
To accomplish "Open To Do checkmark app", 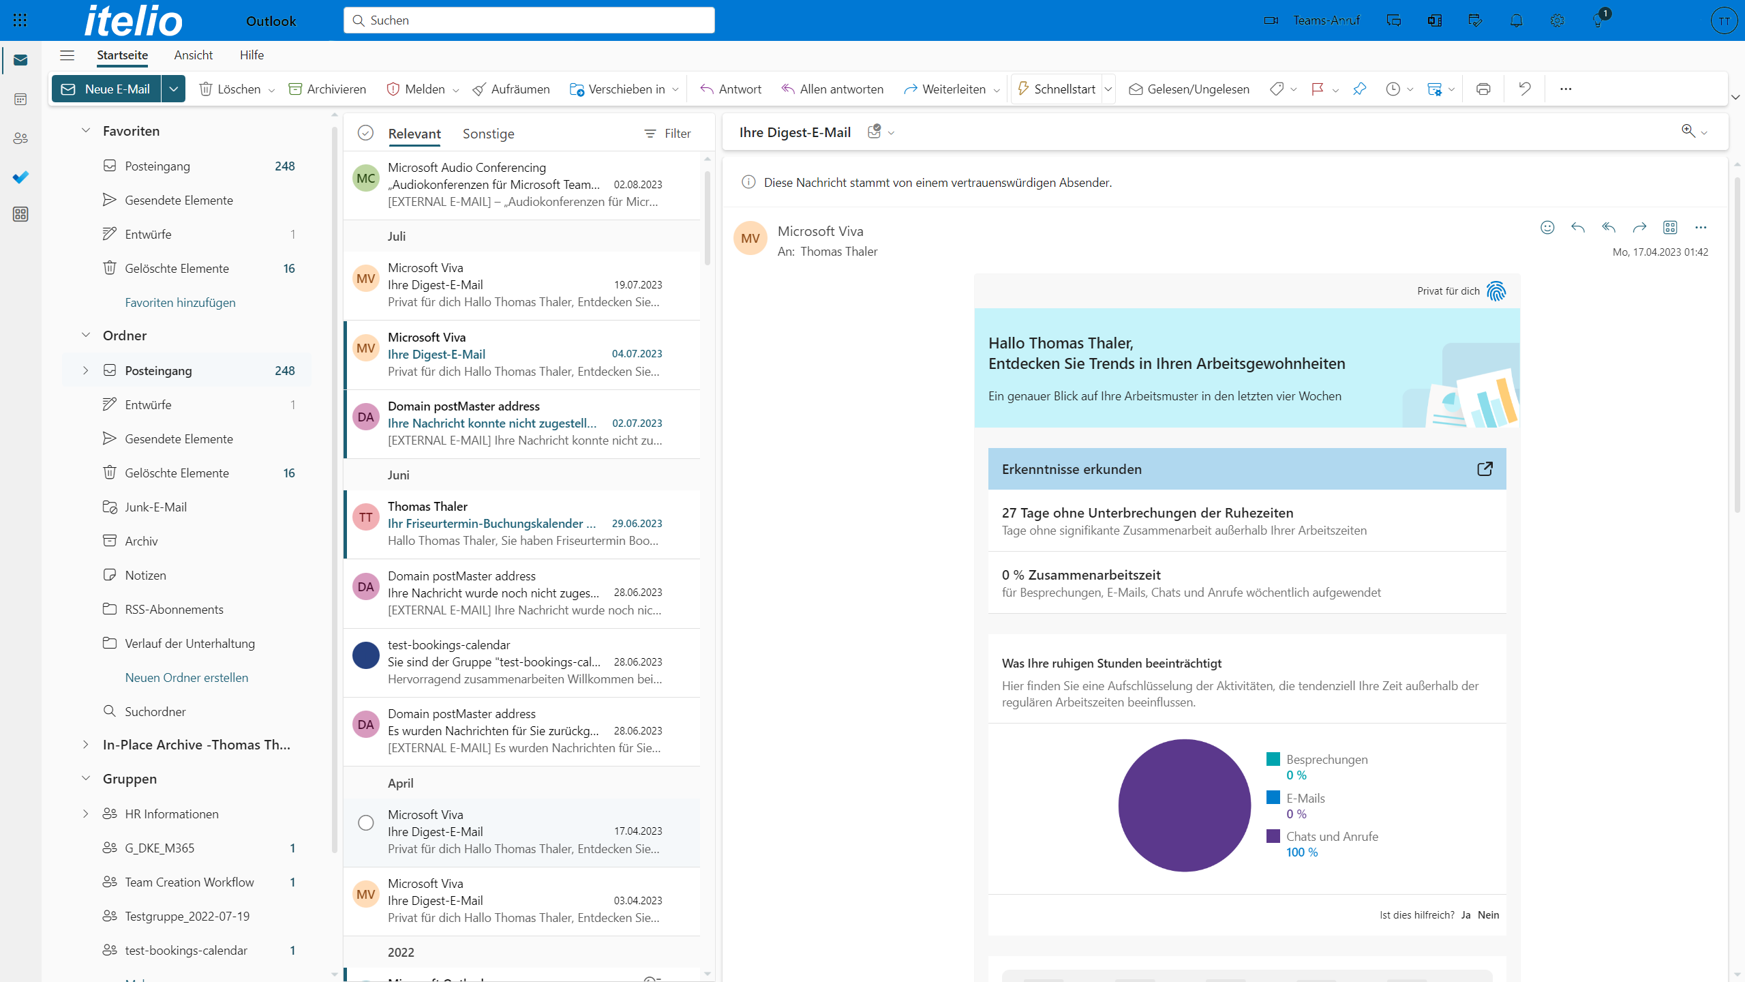I will click(20, 177).
